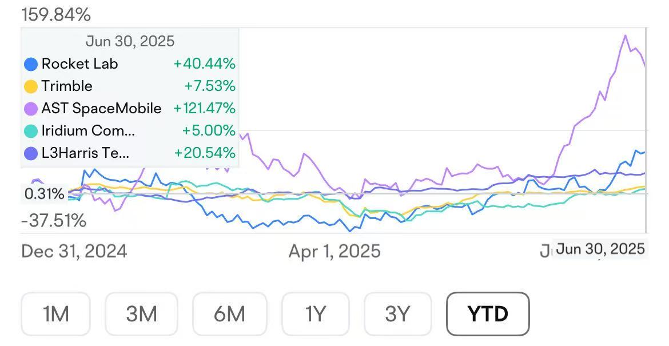Click the Trimble legend label
The width and height of the screenshot is (669, 346).
coord(67,86)
